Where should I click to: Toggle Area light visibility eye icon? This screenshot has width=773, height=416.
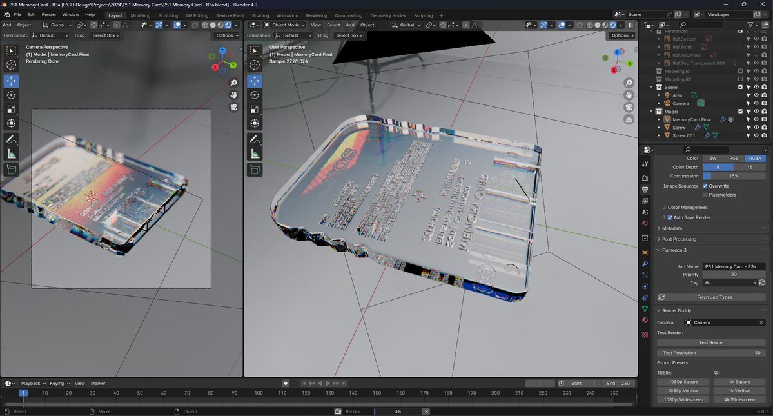click(x=756, y=95)
